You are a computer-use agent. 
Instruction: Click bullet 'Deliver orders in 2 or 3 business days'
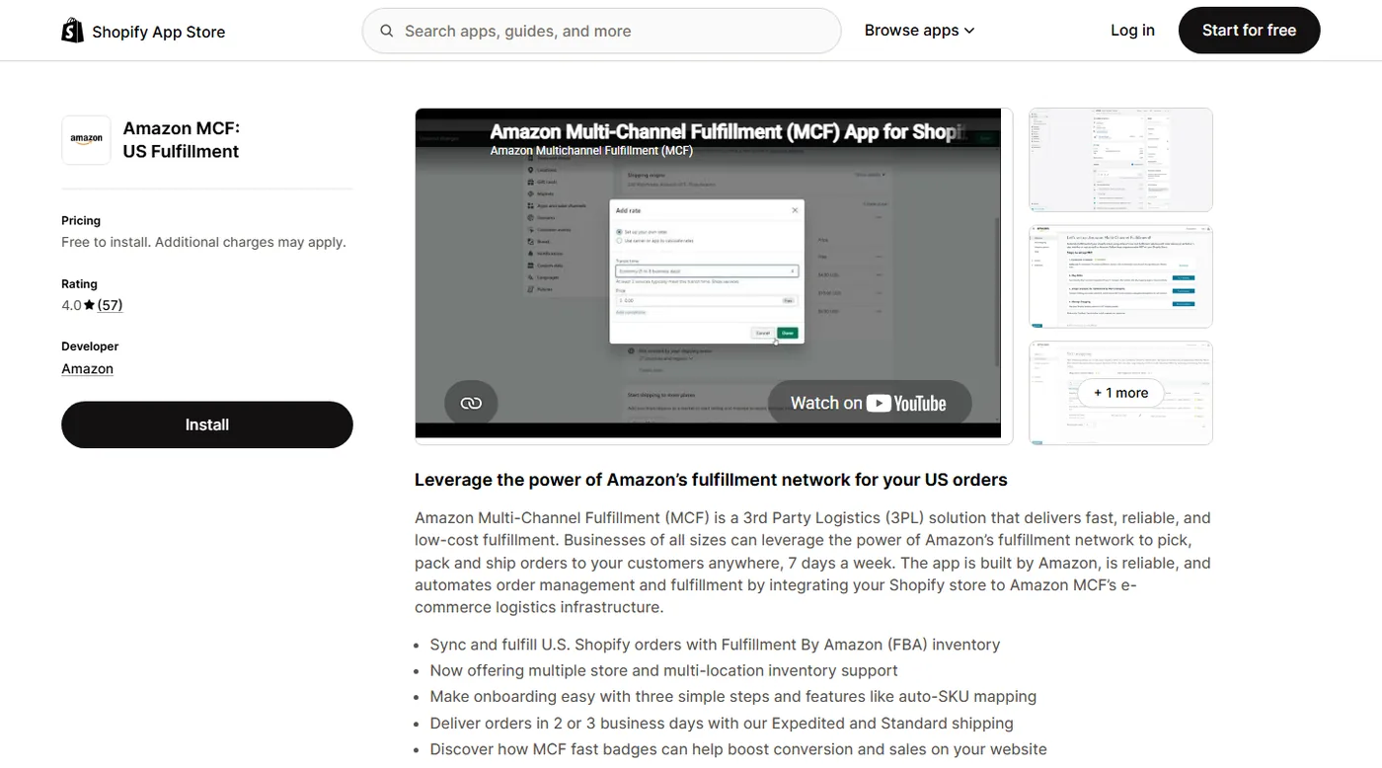(722, 724)
